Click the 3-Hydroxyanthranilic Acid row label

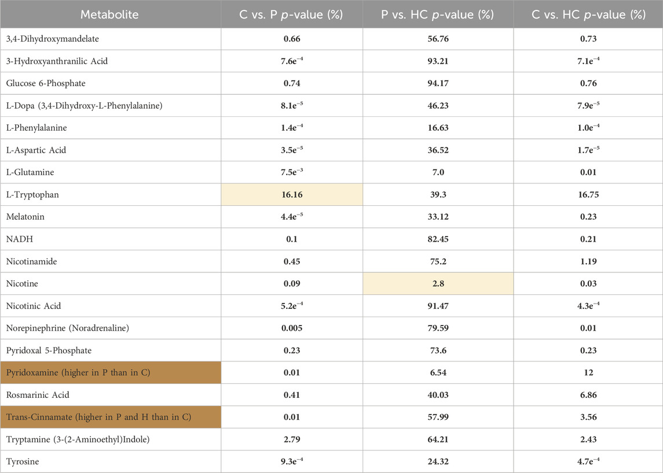[57, 61]
